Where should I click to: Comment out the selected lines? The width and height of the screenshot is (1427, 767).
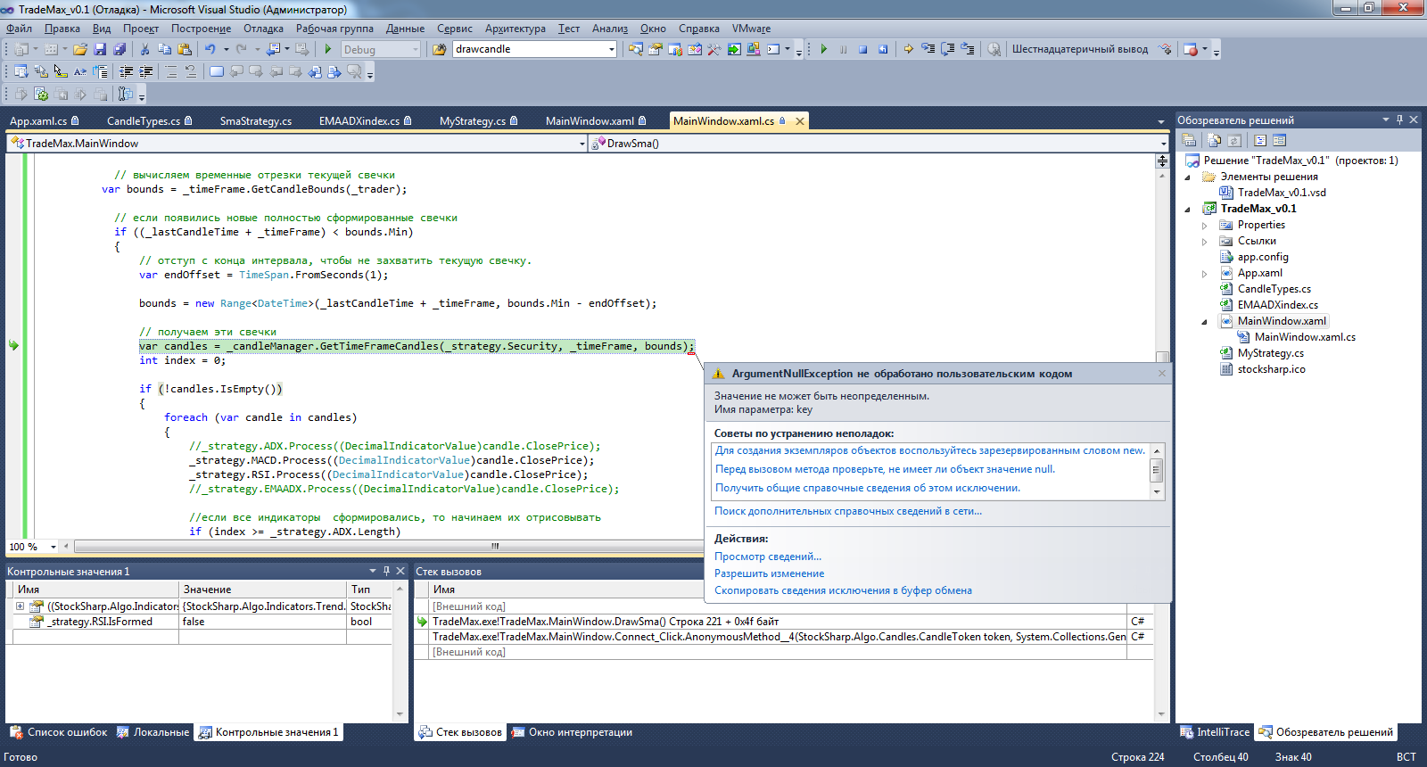coord(171,71)
